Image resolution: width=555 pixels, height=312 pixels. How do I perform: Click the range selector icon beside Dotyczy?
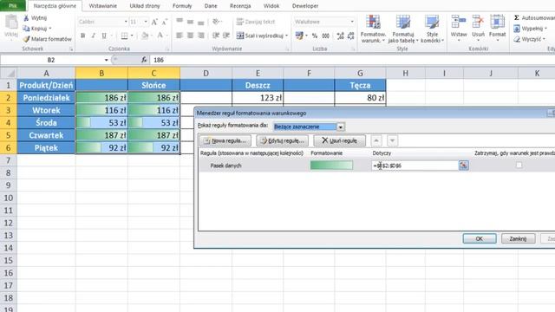pyautogui.click(x=463, y=166)
